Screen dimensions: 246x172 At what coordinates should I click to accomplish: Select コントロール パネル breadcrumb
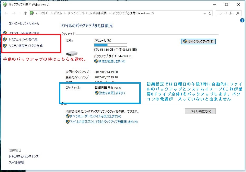[x=51, y=13]
